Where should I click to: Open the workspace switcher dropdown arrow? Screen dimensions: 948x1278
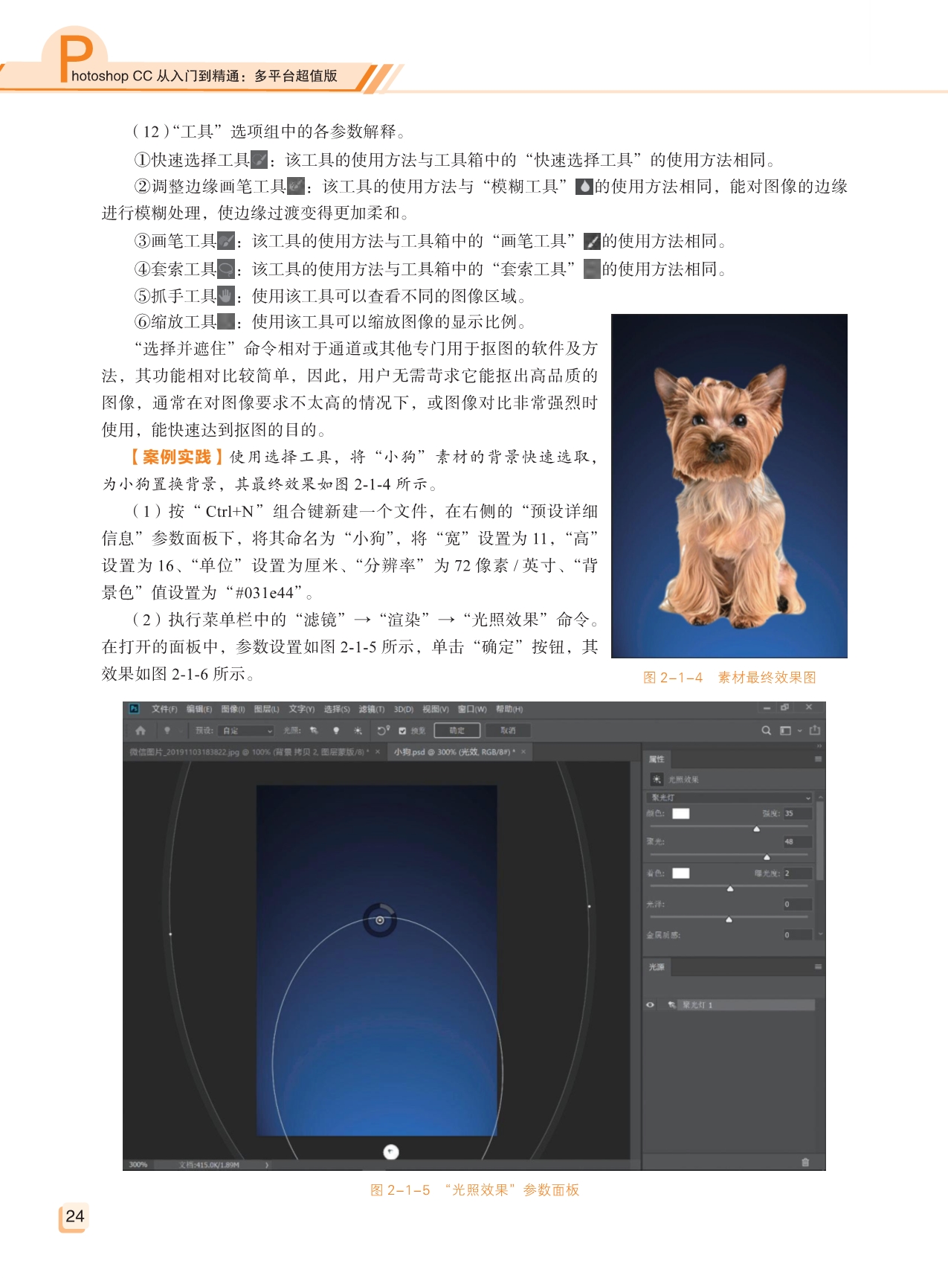800,730
